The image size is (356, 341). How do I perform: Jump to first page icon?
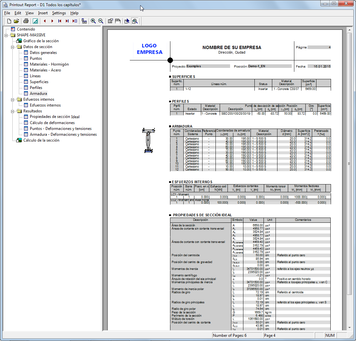click(x=60, y=21)
